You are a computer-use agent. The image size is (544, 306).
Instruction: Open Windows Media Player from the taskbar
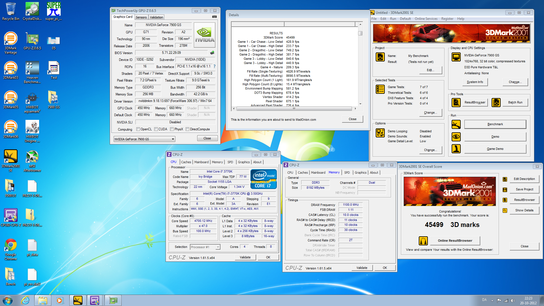point(59,300)
